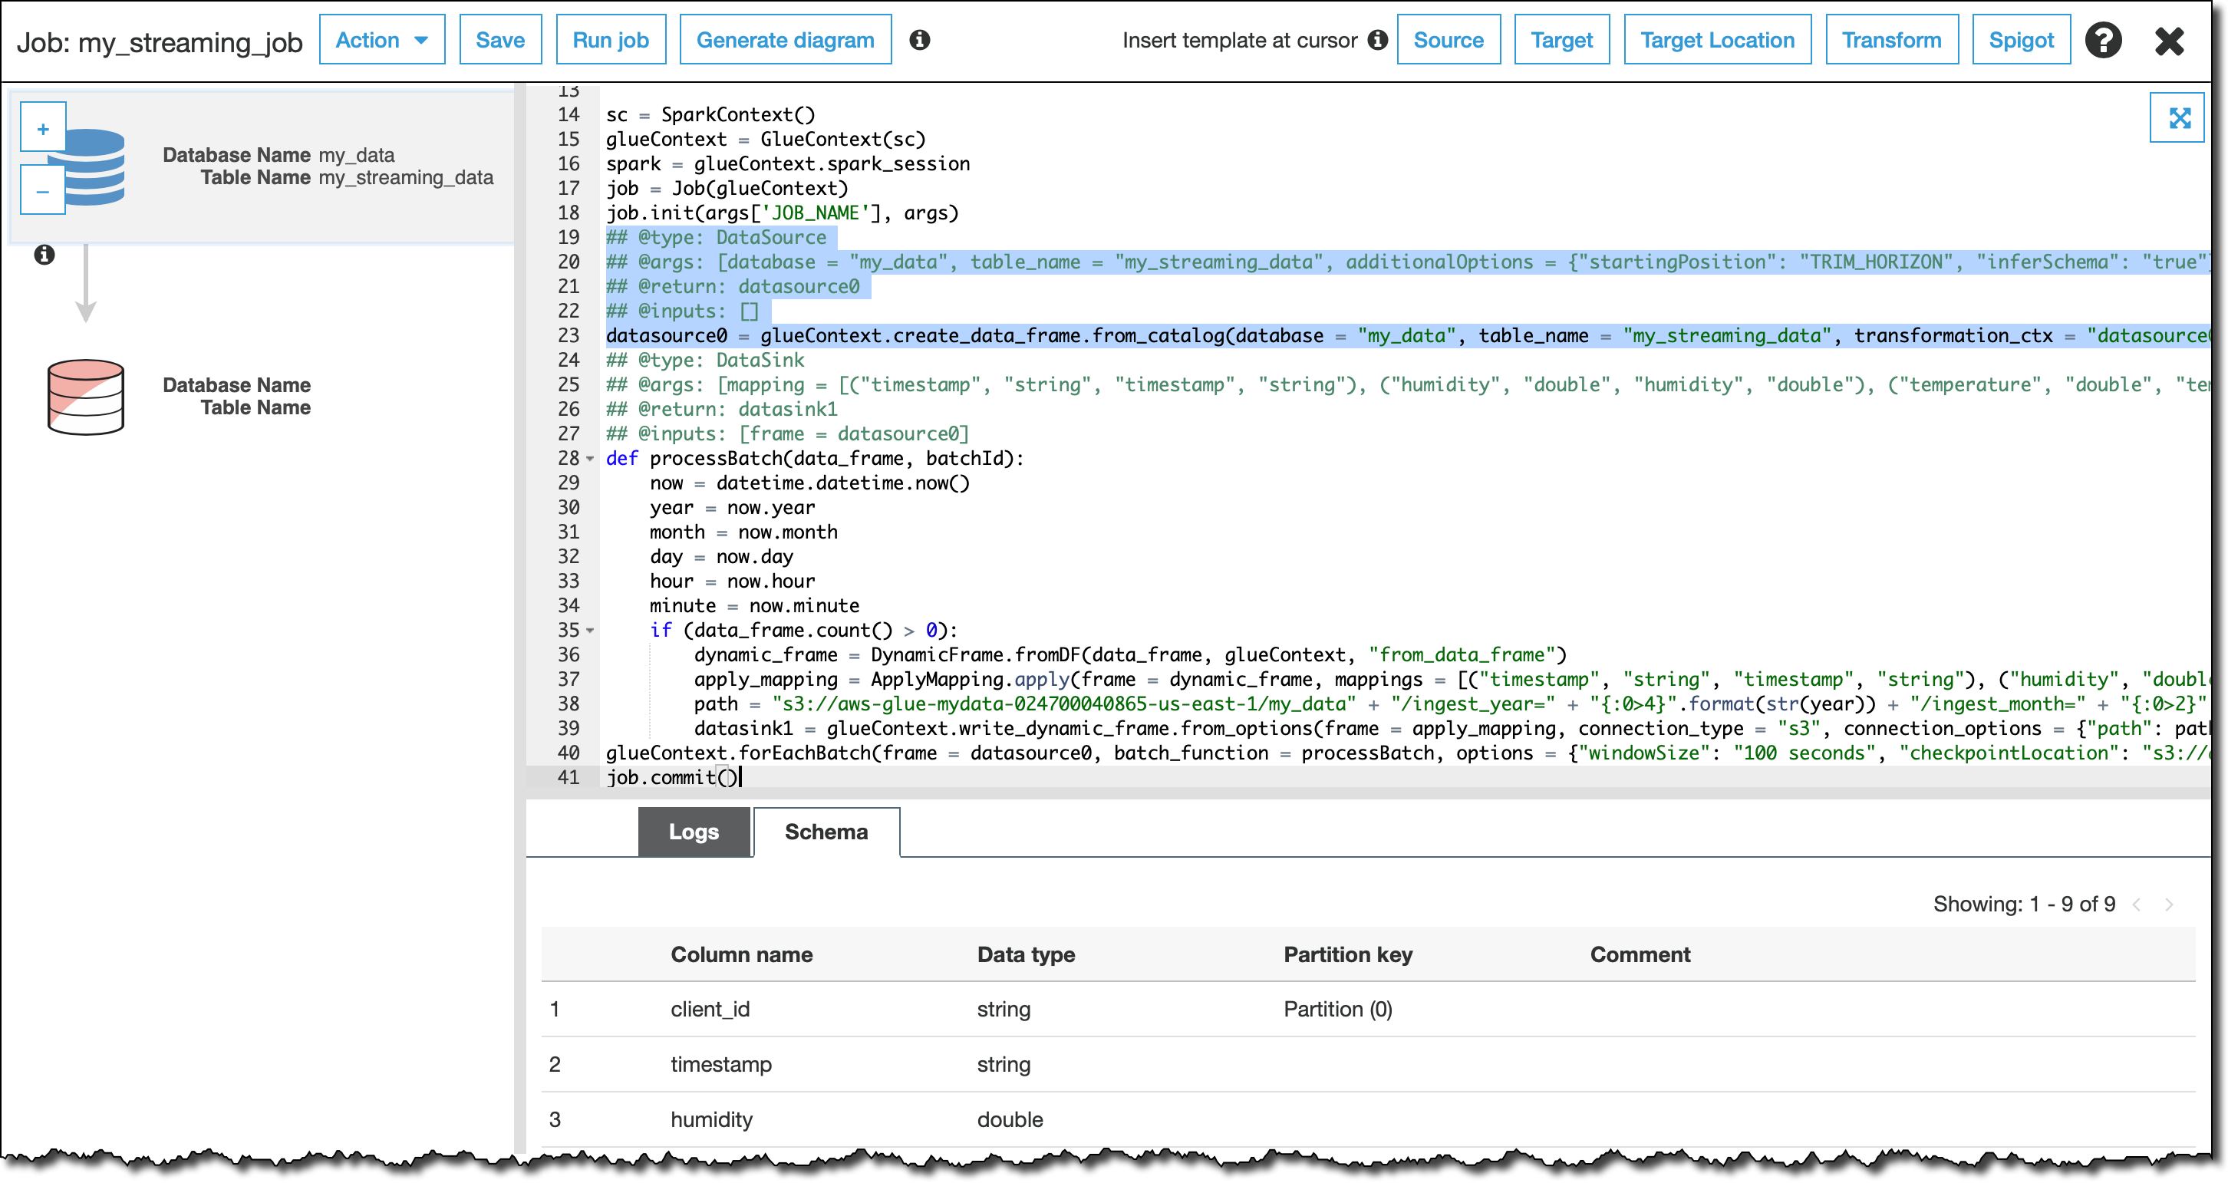The image size is (2228, 1183).
Task: Go to next schema page arrow
Action: click(2168, 905)
